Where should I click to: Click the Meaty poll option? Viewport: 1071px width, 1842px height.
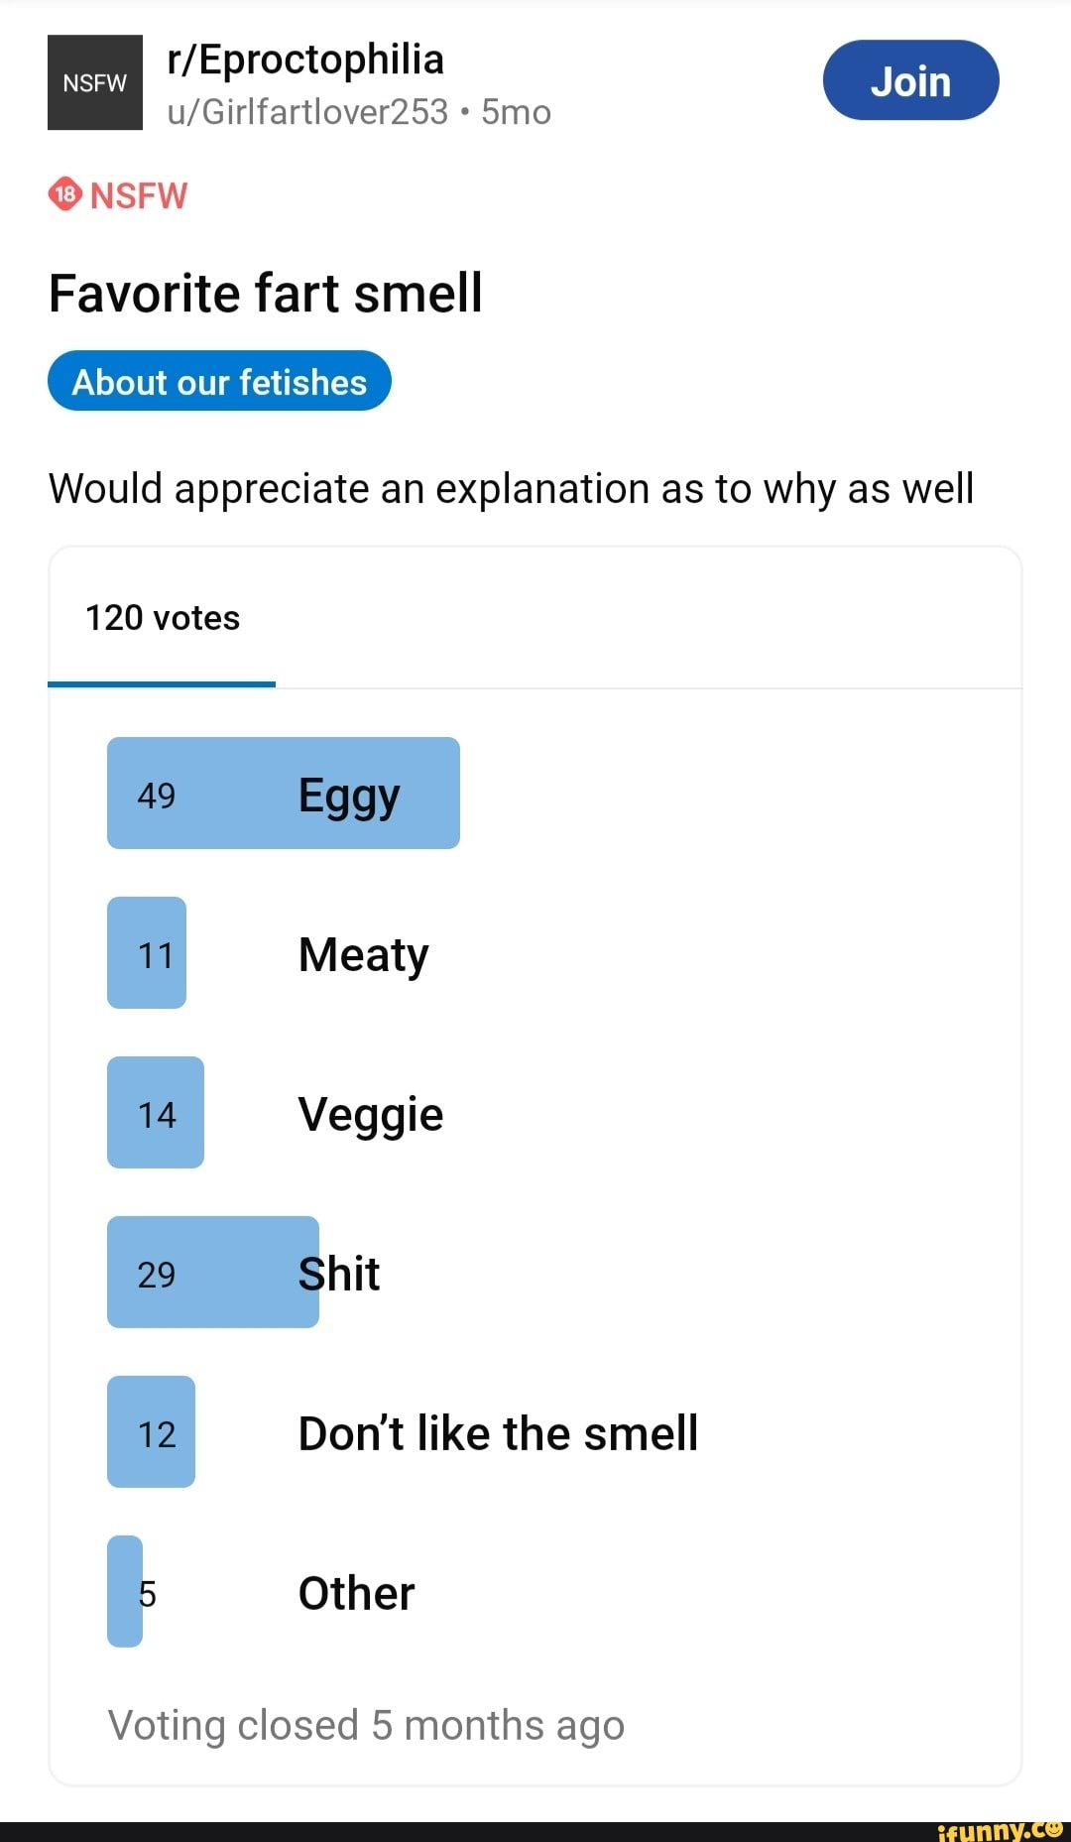point(363,954)
